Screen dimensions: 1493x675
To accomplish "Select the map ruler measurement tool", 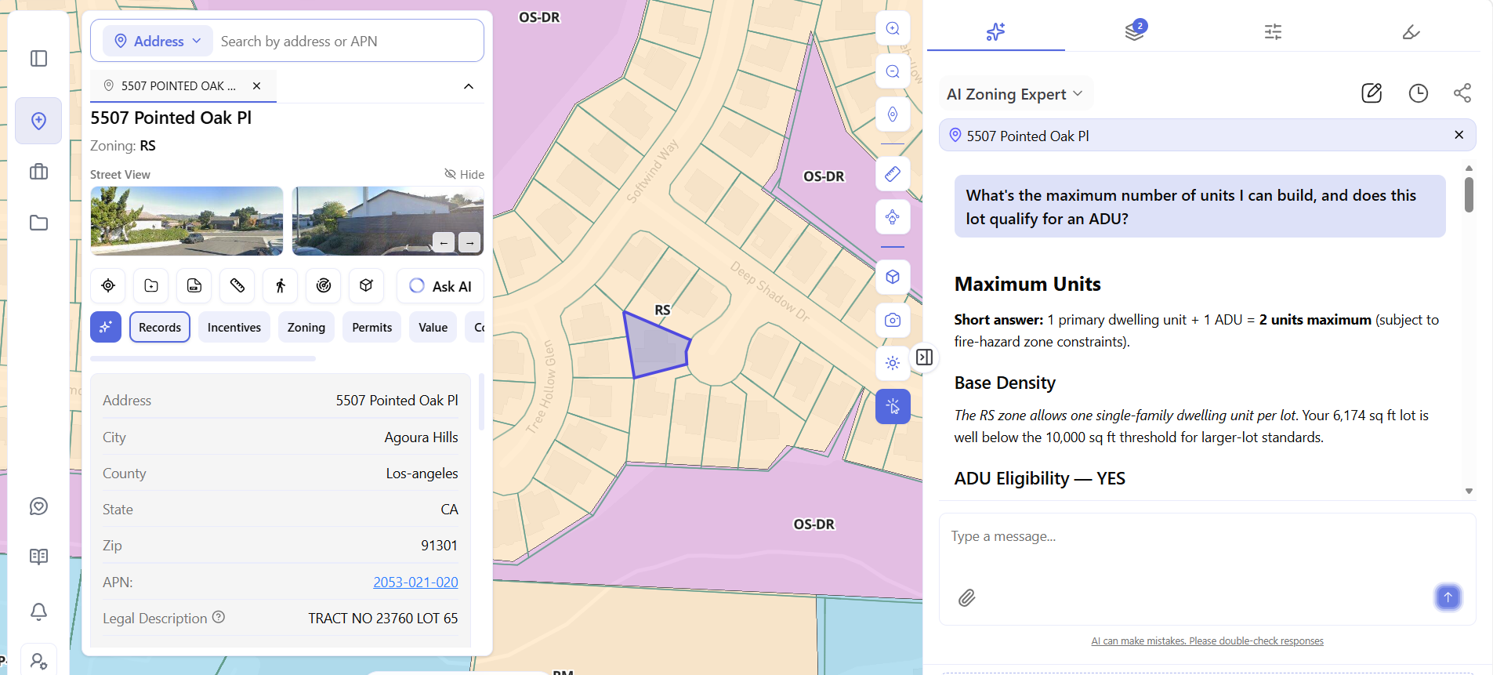I will (893, 174).
